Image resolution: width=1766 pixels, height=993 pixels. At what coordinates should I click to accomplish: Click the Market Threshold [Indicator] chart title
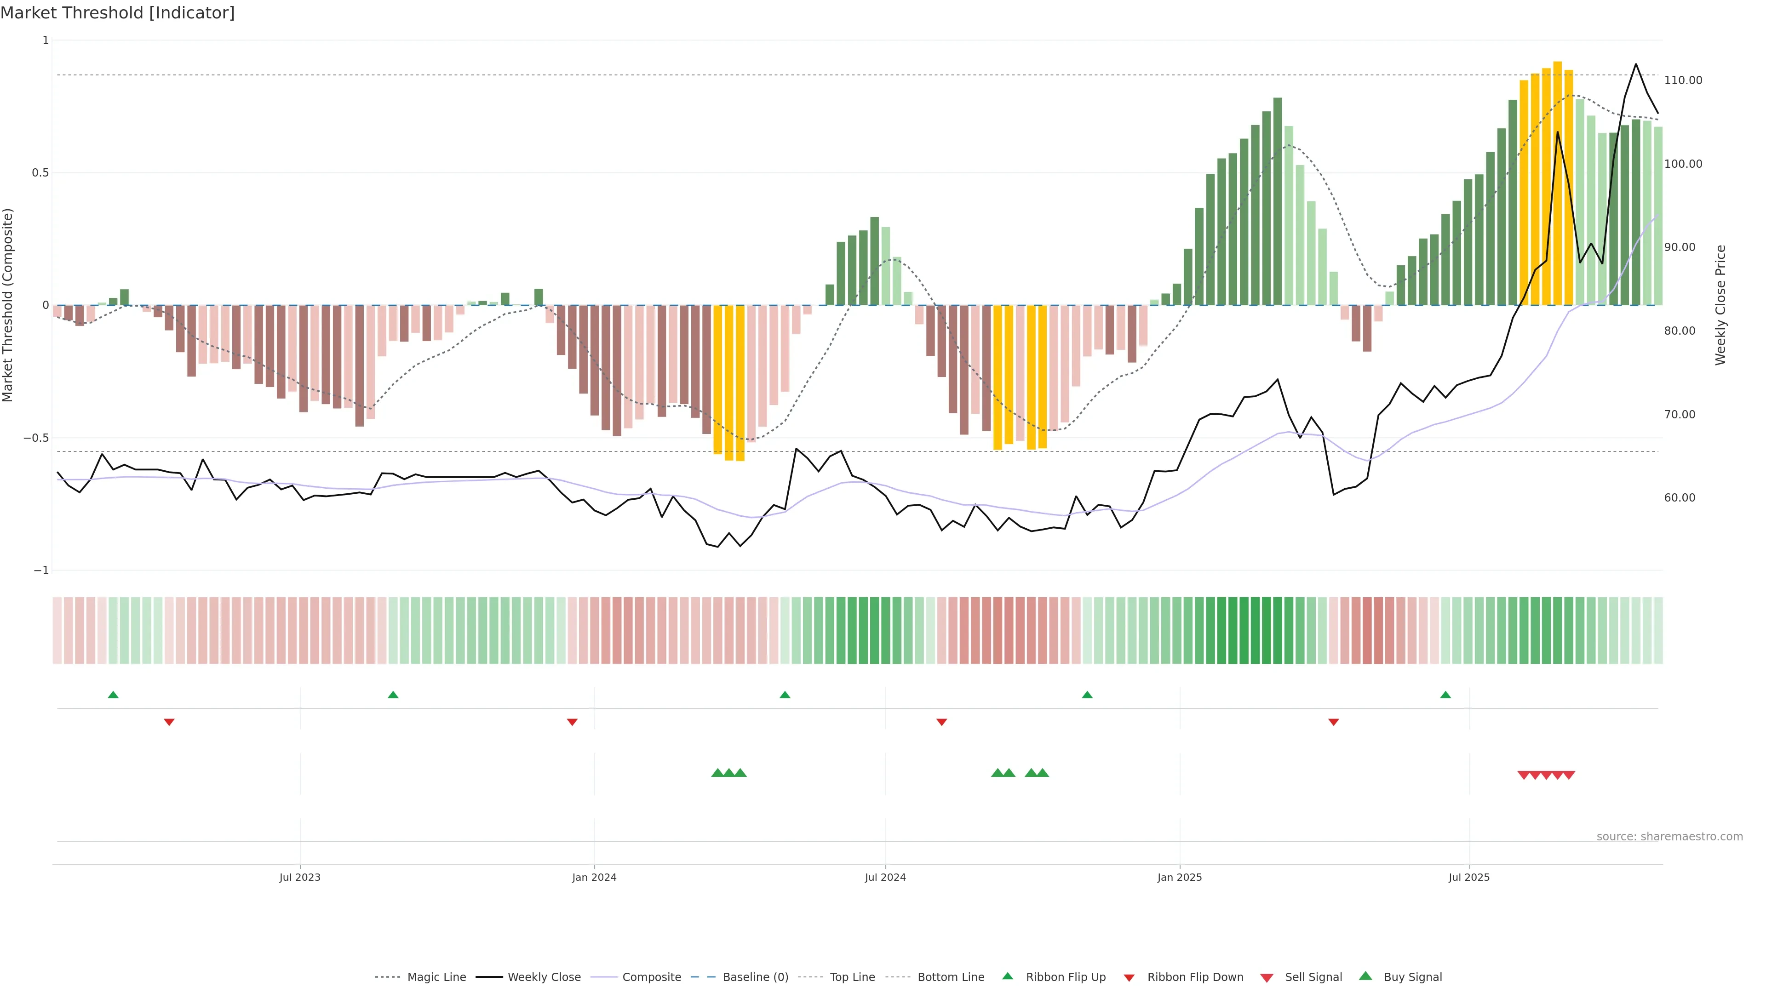tap(117, 13)
